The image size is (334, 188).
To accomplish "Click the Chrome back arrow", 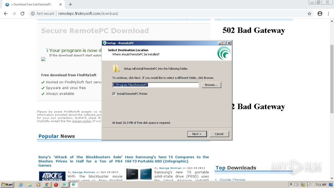I will click(6, 14).
